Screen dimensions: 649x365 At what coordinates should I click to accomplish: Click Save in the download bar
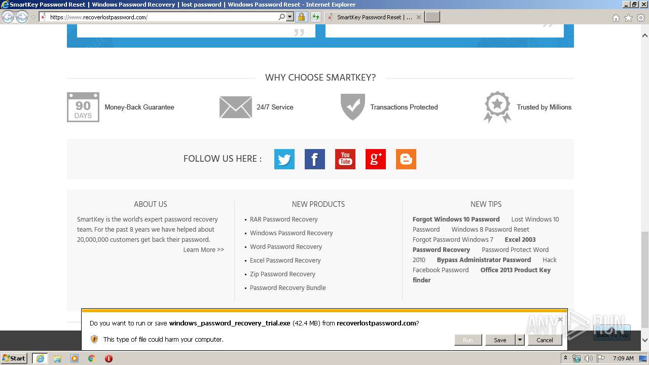pos(500,340)
